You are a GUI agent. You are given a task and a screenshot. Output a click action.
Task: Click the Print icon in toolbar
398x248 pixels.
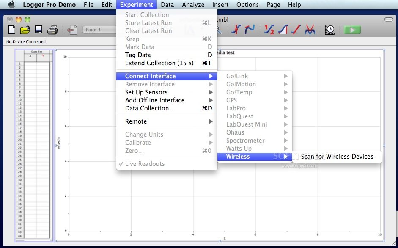click(52, 30)
